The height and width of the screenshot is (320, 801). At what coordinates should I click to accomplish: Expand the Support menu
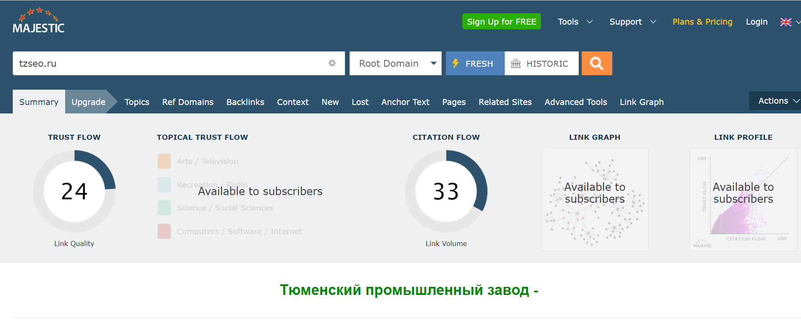pos(632,22)
